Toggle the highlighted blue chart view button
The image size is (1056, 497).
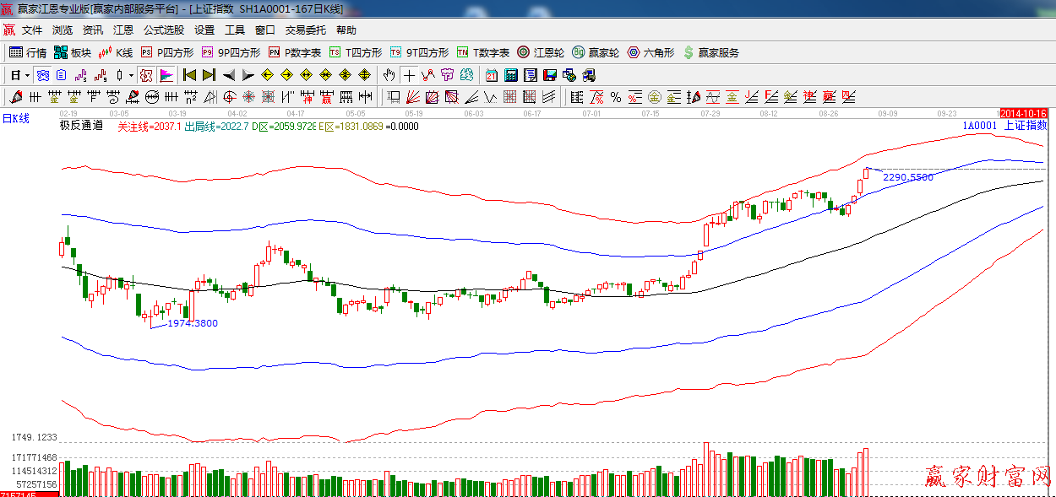coord(42,75)
